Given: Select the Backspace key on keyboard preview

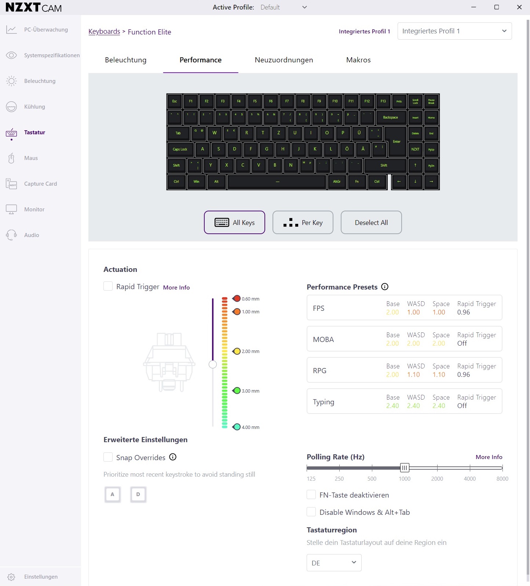Looking at the screenshot, I should pyautogui.click(x=391, y=117).
